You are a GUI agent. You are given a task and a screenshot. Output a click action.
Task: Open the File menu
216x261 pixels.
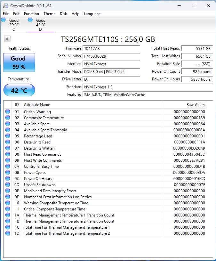(6, 14)
